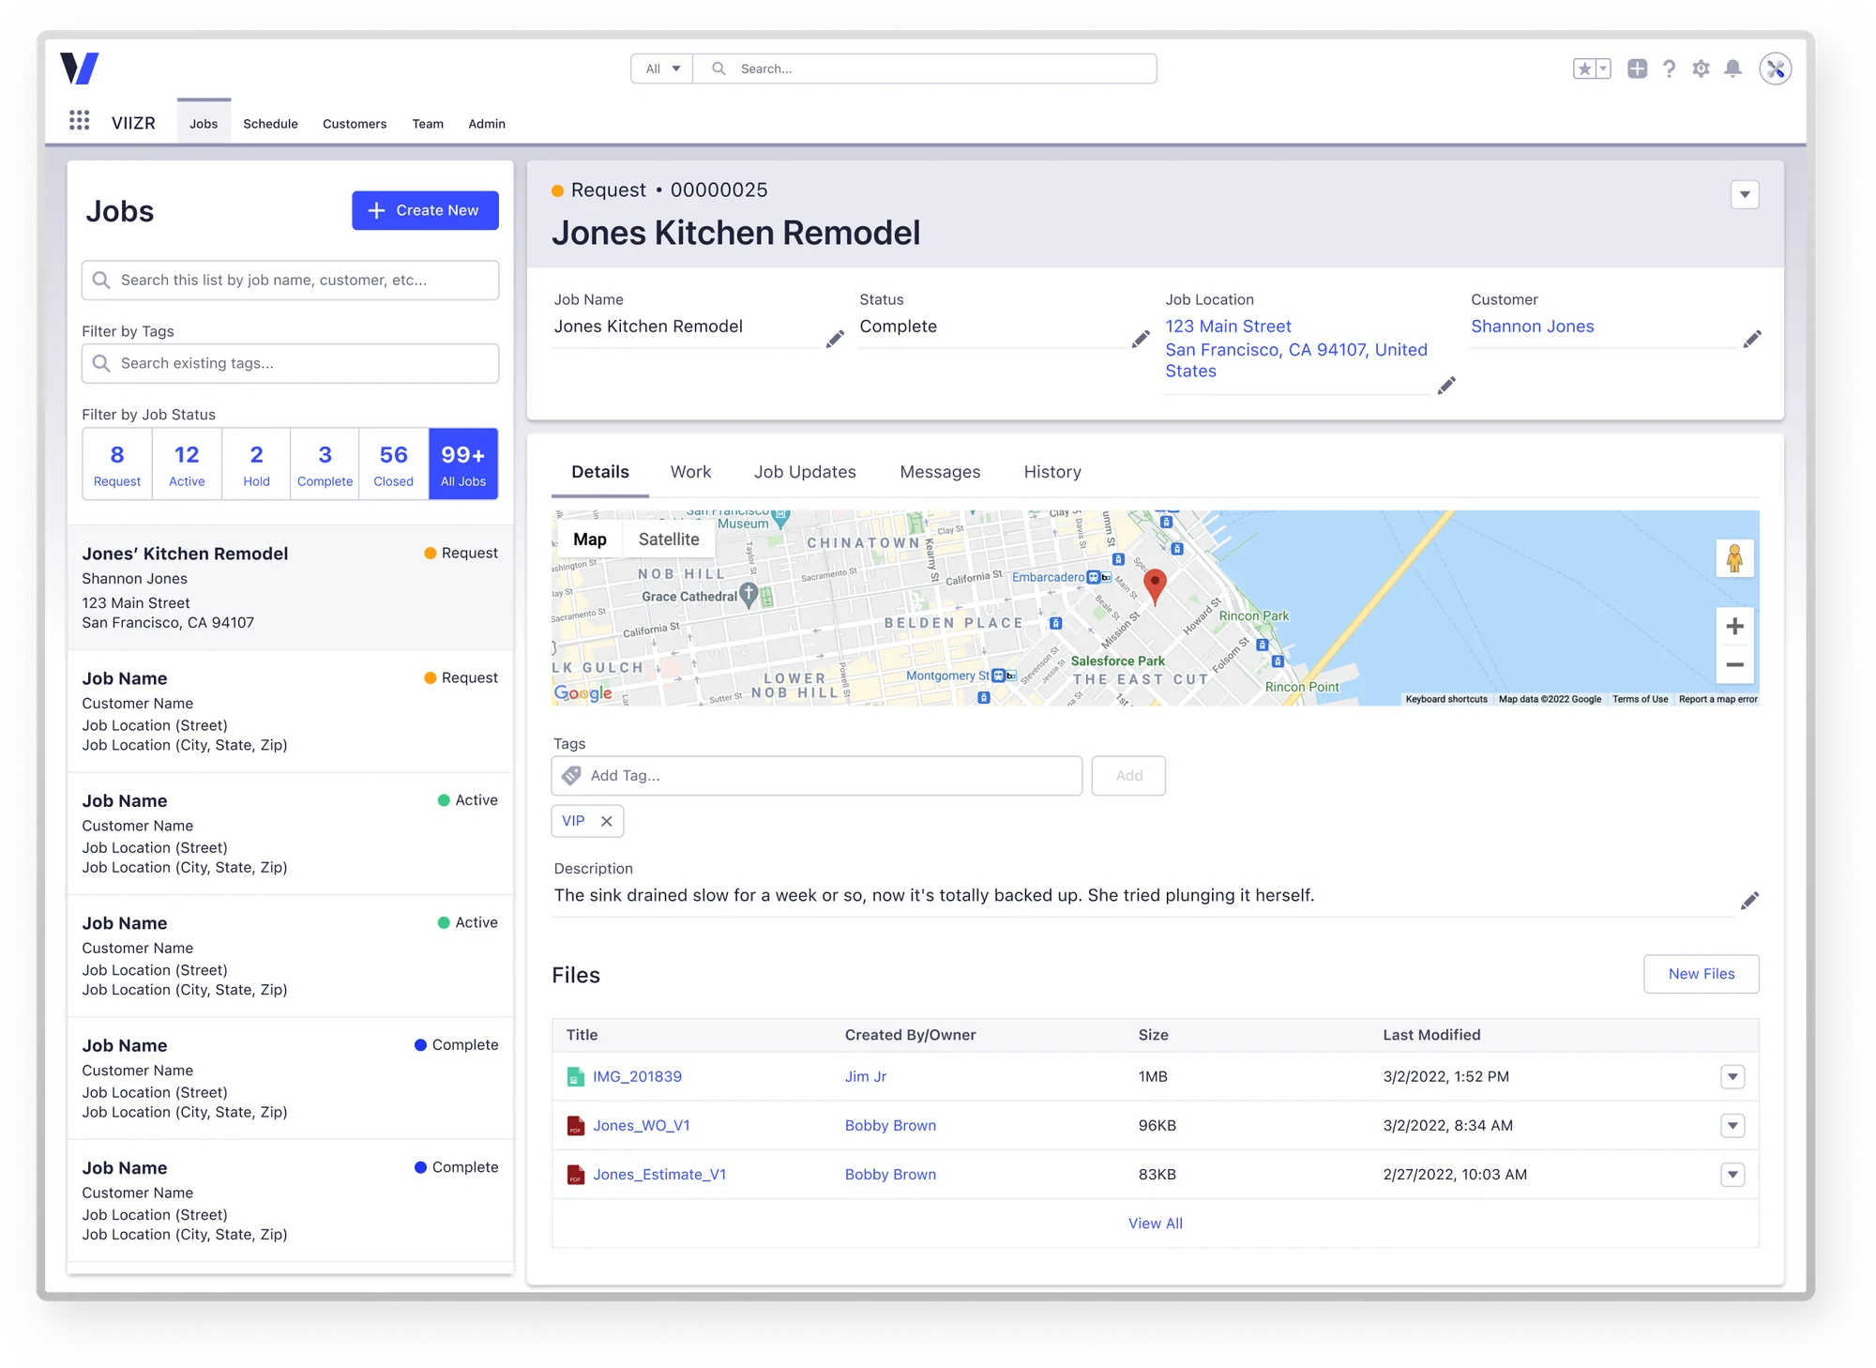Open the IMG_201839 file row menu

[1732, 1077]
